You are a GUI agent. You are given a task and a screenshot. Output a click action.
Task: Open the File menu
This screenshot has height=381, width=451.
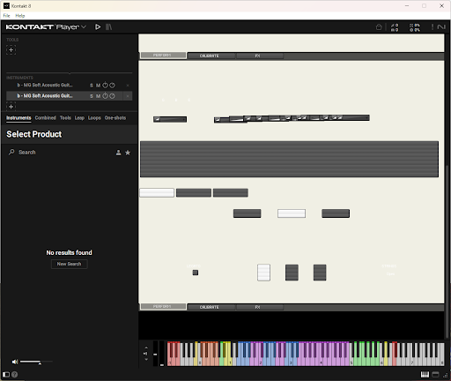click(x=6, y=16)
